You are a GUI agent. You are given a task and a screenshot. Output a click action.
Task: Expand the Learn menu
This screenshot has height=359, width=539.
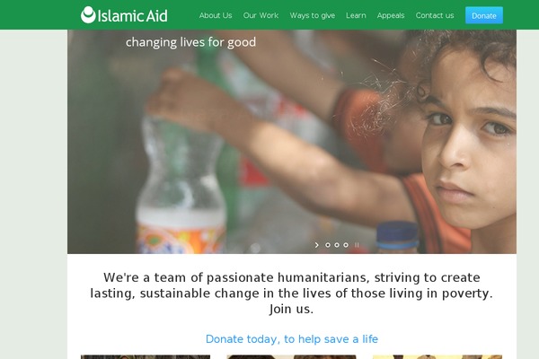pos(356,15)
